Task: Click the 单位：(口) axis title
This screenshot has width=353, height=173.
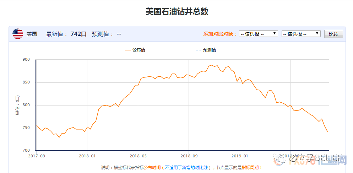Action: point(17,105)
